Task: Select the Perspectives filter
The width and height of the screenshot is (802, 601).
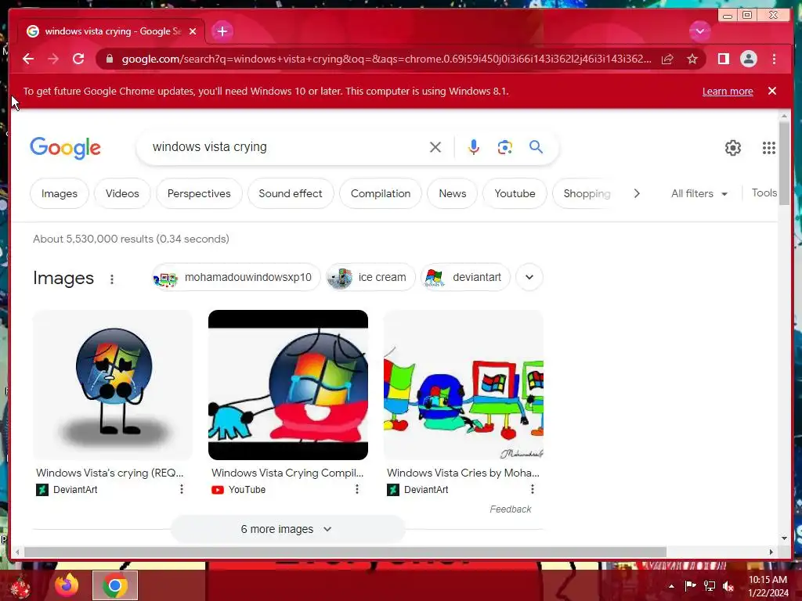Action: pos(199,194)
